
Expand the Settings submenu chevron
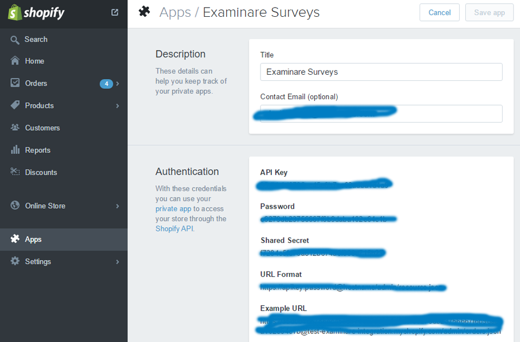coord(117,262)
